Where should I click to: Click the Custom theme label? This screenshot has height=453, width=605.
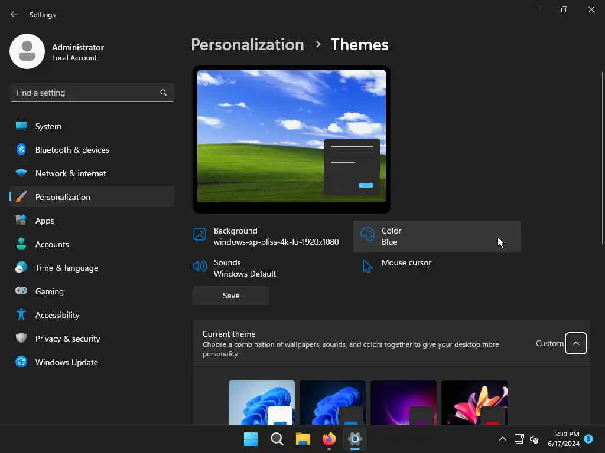(549, 343)
